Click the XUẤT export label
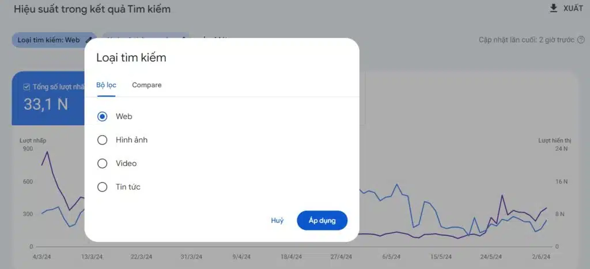This screenshot has width=590, height=269. pos(573,8)
